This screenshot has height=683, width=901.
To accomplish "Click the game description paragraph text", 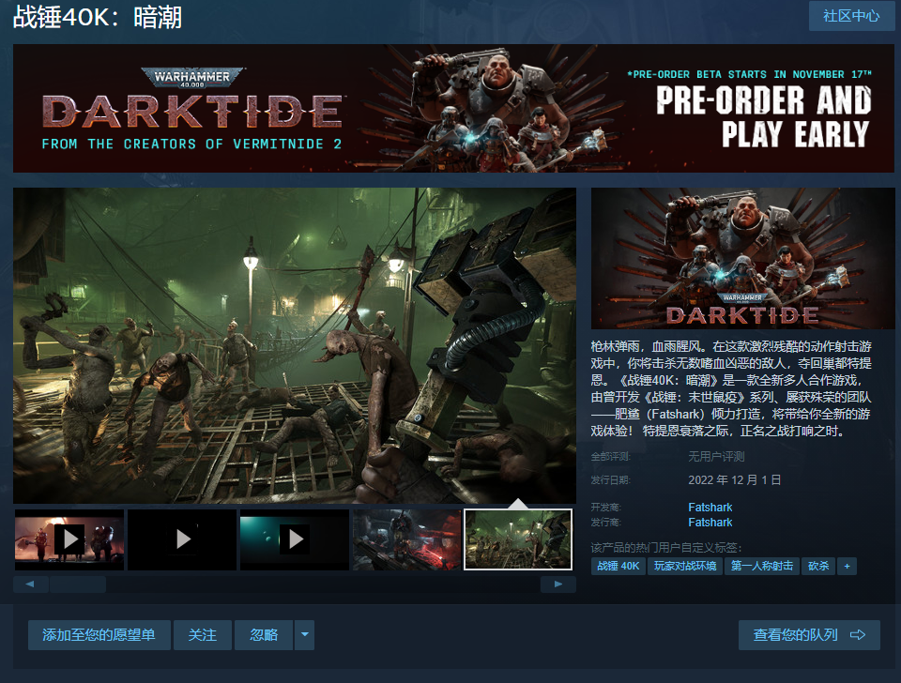I will (731, 388).
